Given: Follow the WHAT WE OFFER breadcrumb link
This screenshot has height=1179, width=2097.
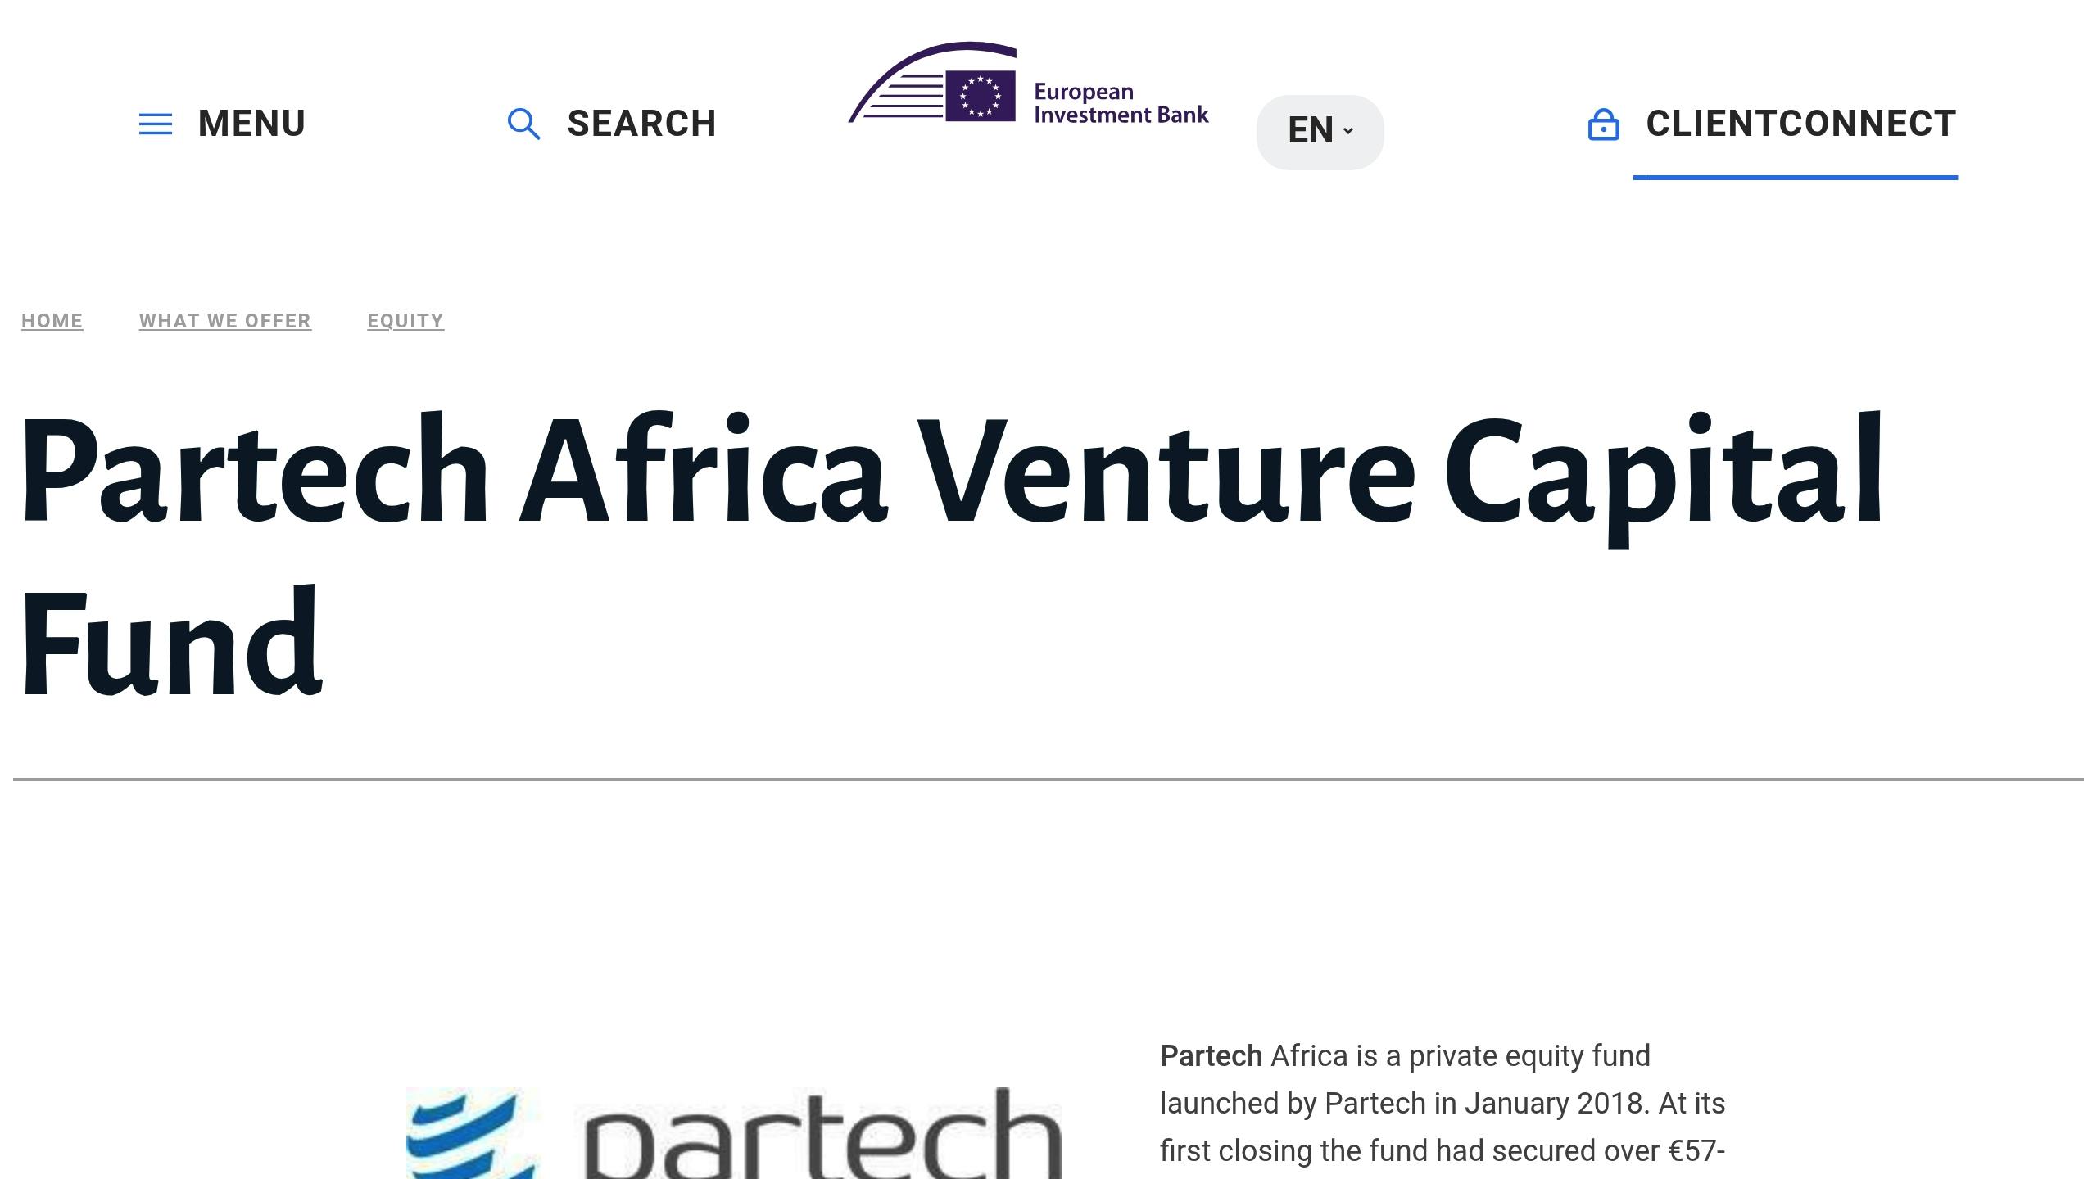Looking at the screenshot, I should pos(224,321).
